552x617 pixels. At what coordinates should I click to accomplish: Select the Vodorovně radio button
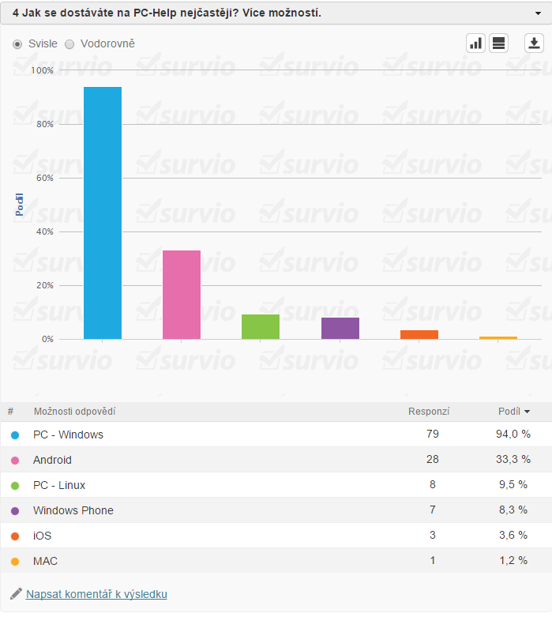[x=69, y=44]
